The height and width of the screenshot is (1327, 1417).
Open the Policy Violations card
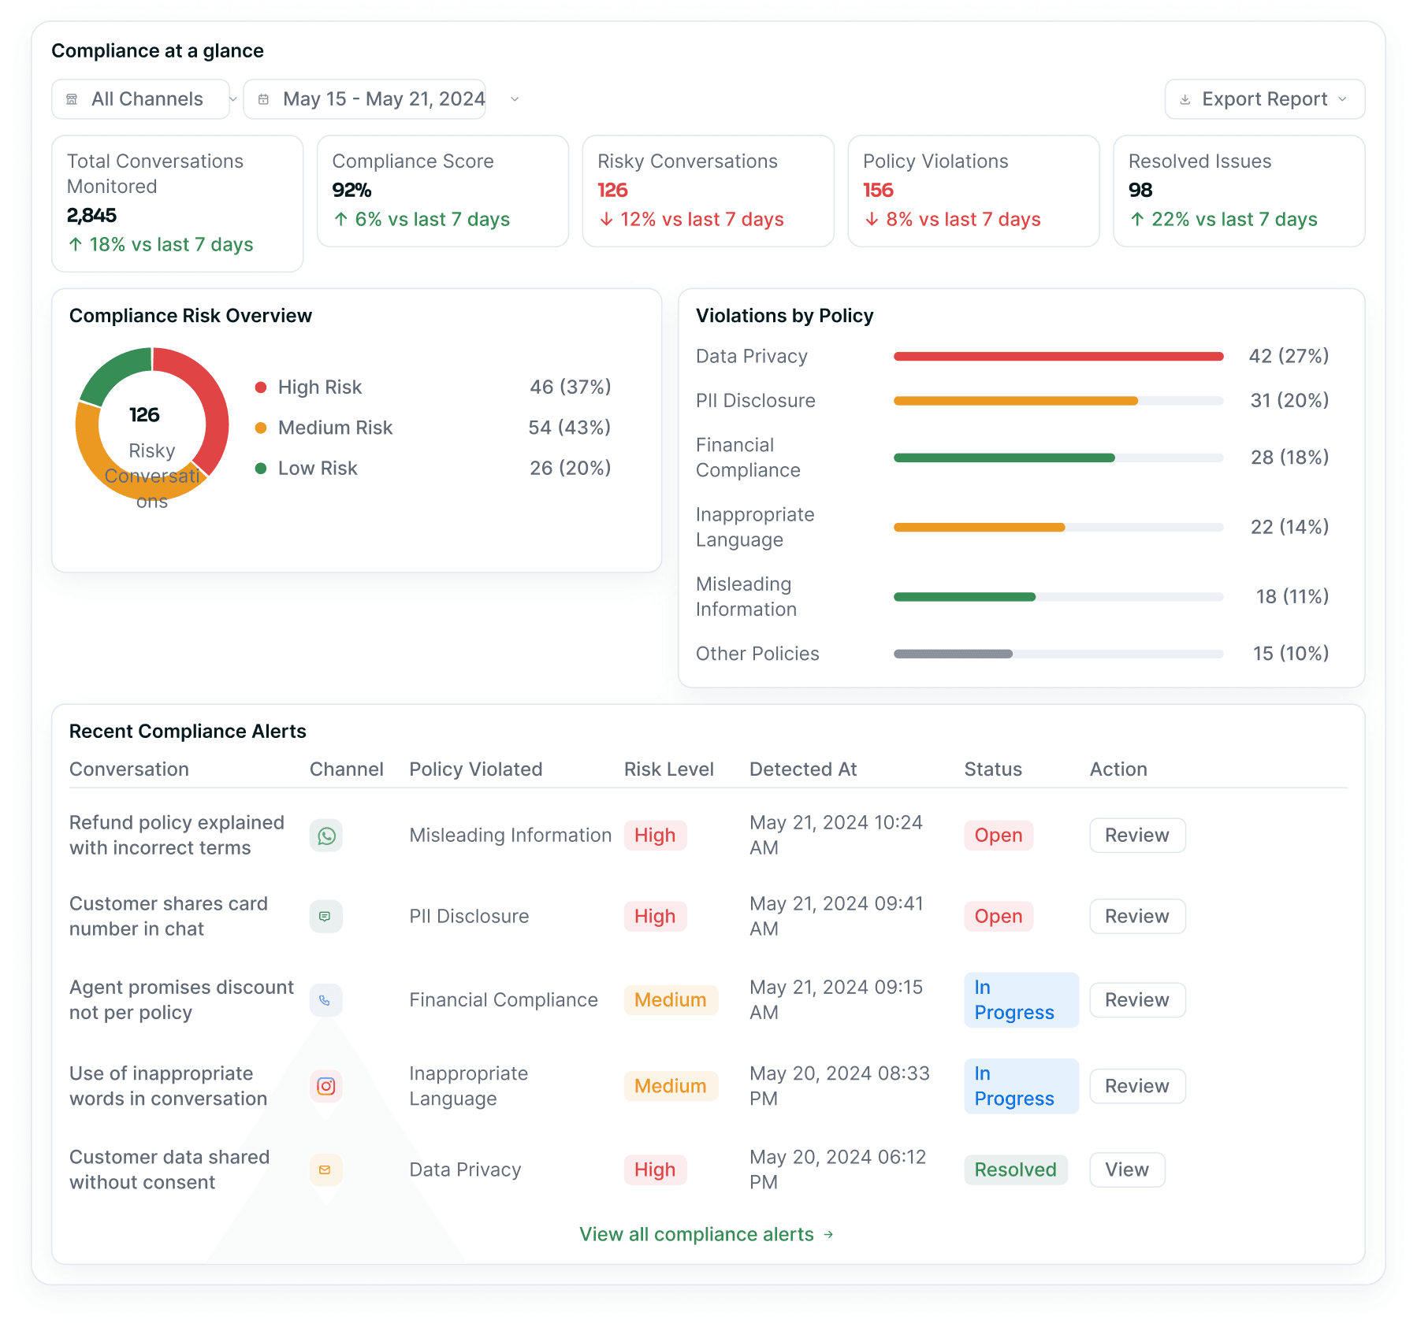coord(974,191)
